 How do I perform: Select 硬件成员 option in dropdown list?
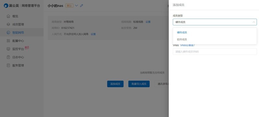(215, 32)
